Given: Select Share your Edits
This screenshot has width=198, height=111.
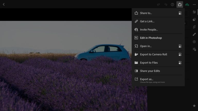Looking at the screenshot, I should [158, 71].
